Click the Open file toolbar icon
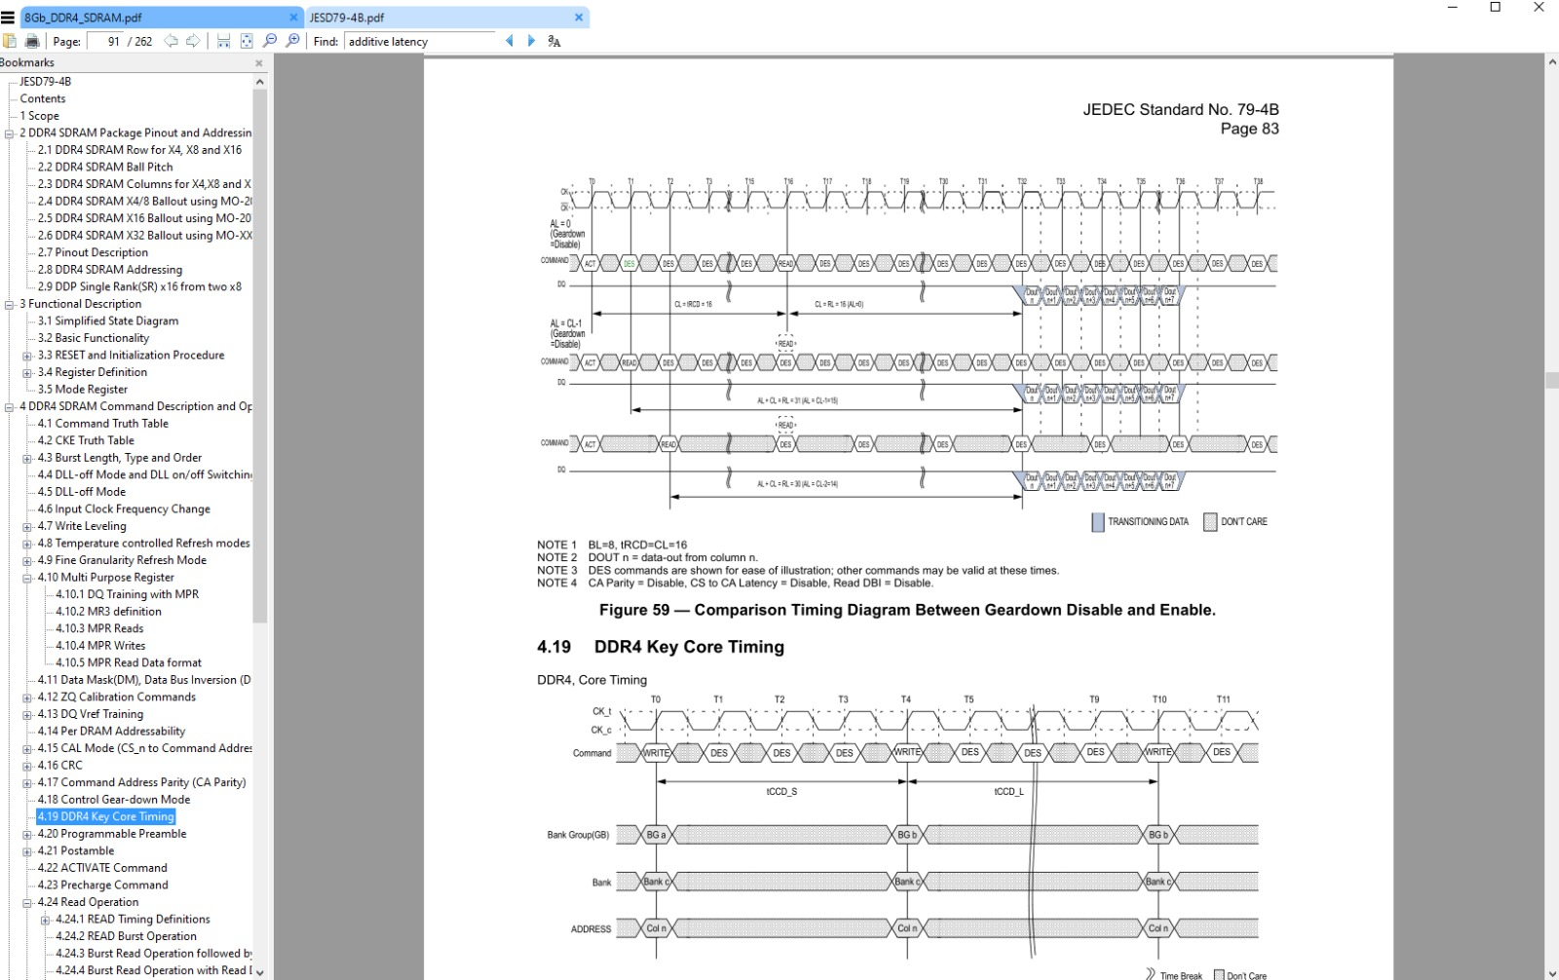The image size is (1559, 980). tap(10, 41)
